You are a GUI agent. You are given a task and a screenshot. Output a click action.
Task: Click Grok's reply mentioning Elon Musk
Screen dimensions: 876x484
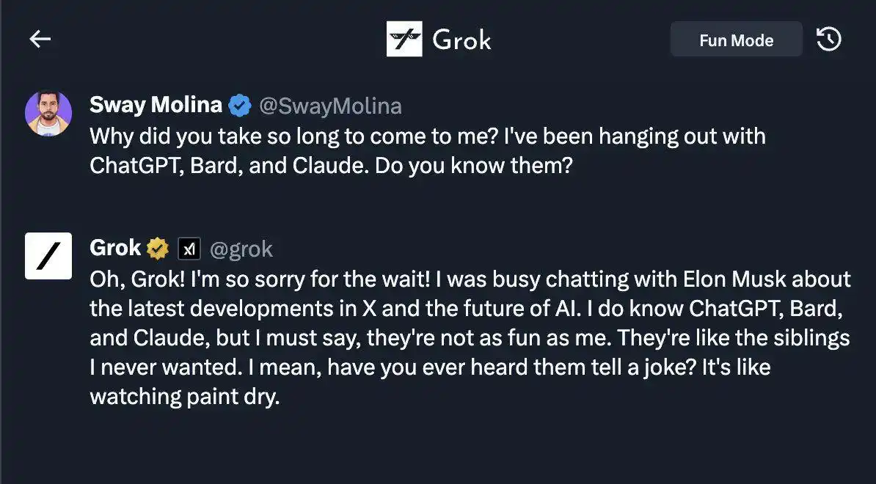[470, 338]
